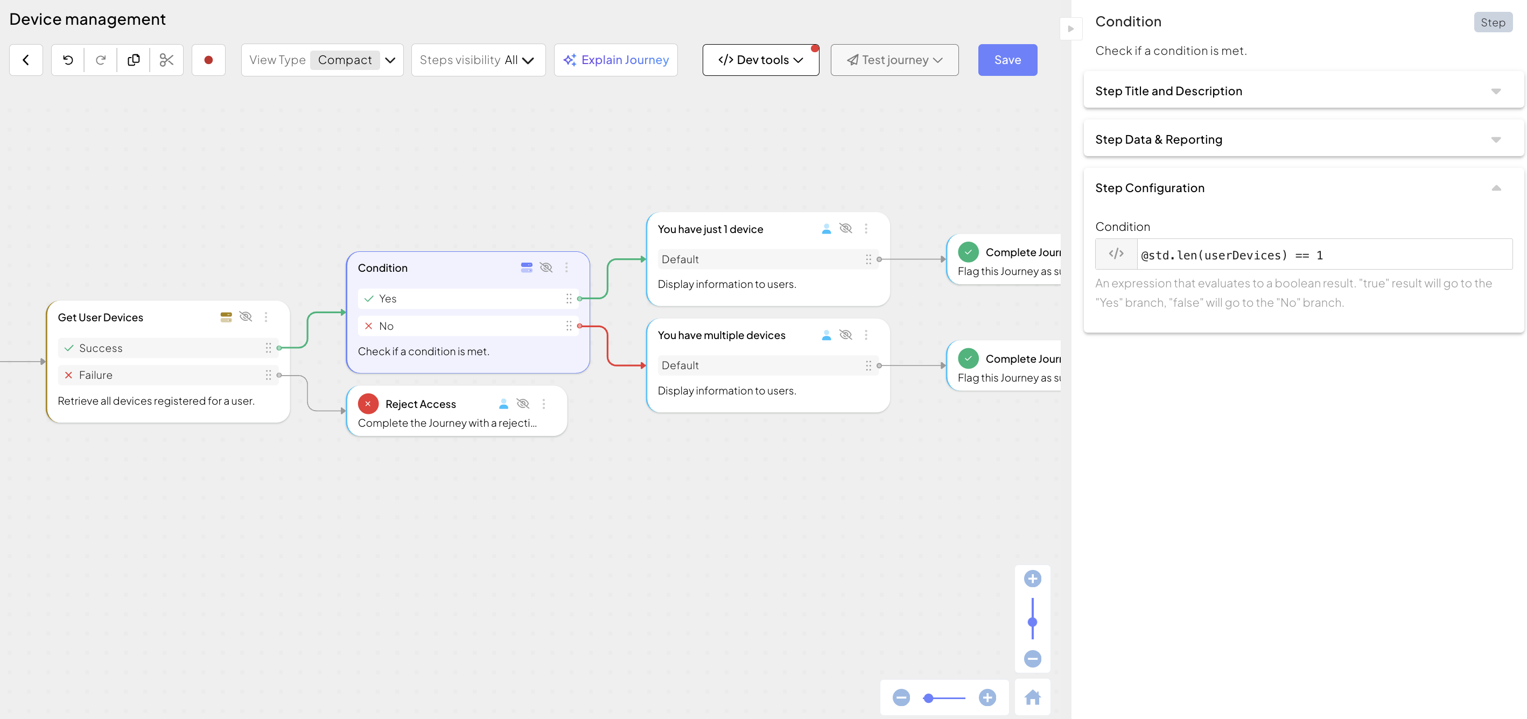This screenshot has width=1527, height=719.
Task: Select the lower Complete Journey step
Action: coord(1004,365)
